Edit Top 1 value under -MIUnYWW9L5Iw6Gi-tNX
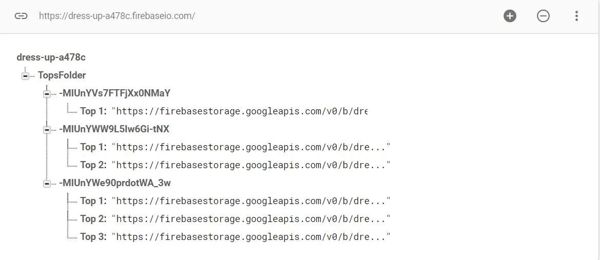600x260 pixels. click(251, 147)
